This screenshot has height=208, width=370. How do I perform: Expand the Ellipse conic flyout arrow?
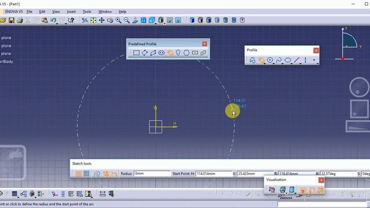(x=291, y=64)
